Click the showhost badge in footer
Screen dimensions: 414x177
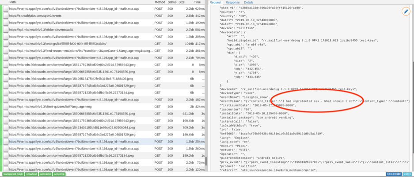[31, 174]
